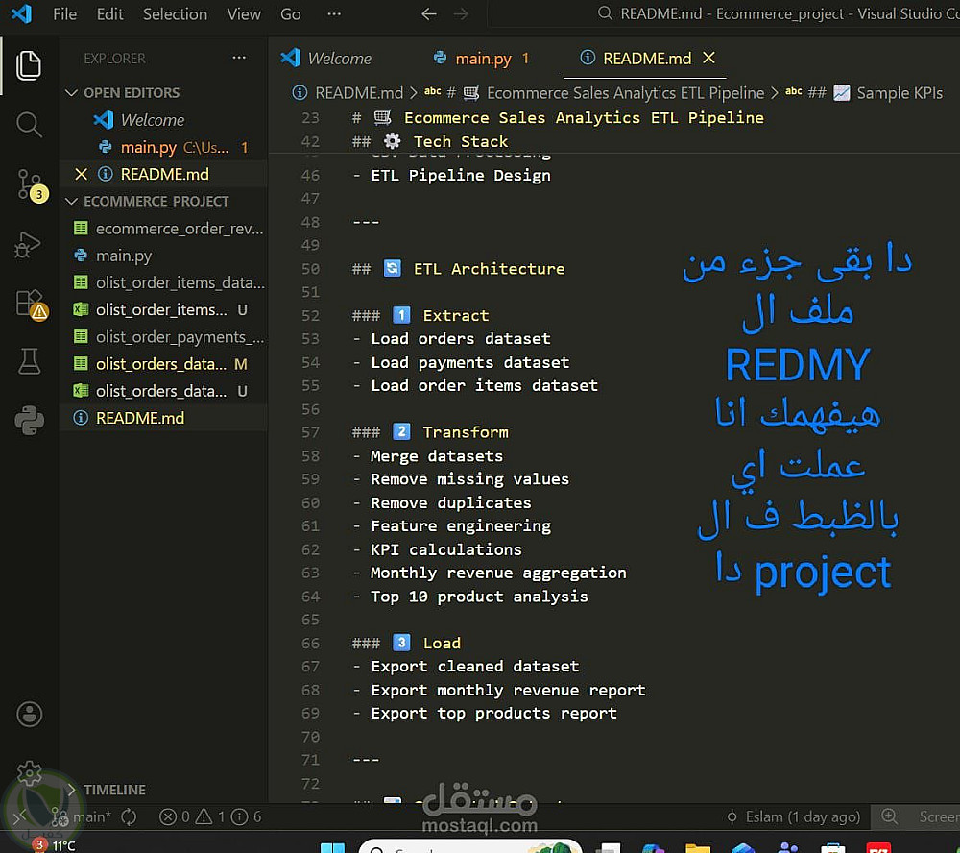Open the Go menu
The image size is (960, 853).
tap(290, 13)
